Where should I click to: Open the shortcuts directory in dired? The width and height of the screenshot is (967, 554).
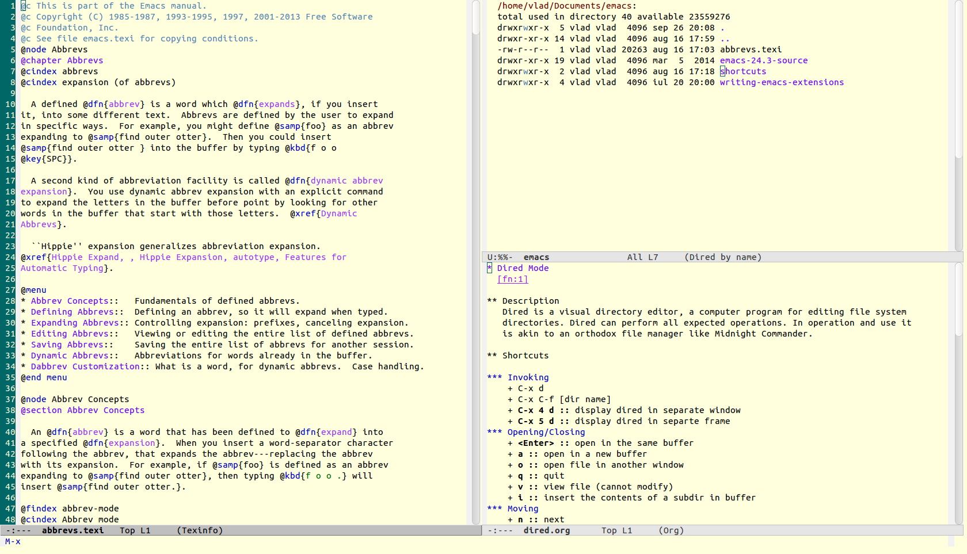tap(743, 71)
